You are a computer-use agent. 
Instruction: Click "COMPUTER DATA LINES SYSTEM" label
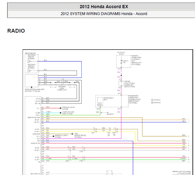68,113
